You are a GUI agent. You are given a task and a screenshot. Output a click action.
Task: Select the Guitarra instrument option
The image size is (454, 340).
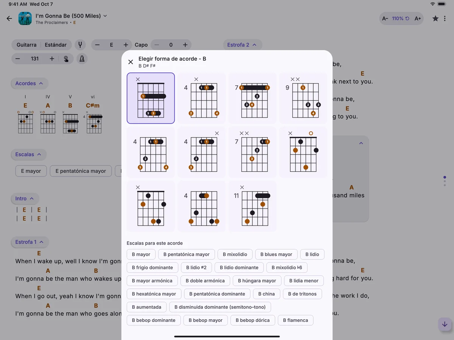click(x=26, y=45)
